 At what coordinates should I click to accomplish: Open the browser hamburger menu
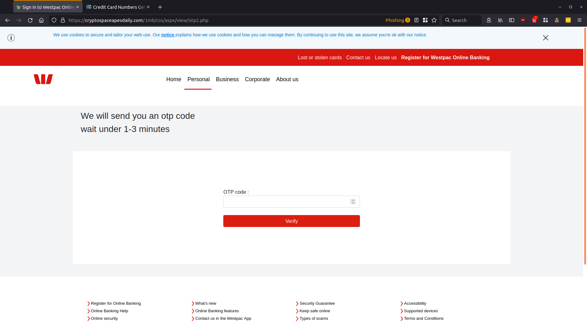[579, 20]
